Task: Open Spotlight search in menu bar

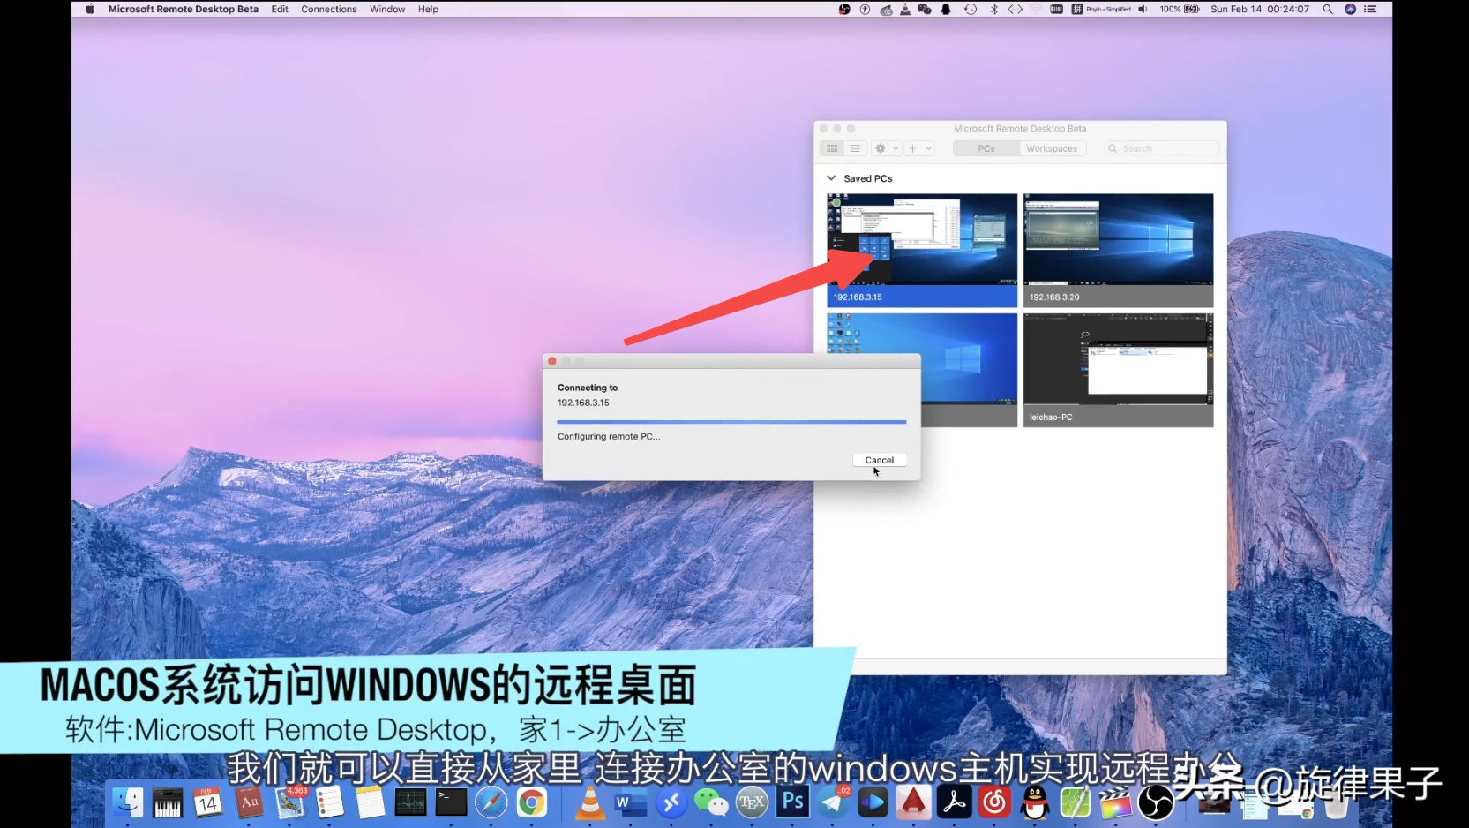Action: tap(1327, 9)
